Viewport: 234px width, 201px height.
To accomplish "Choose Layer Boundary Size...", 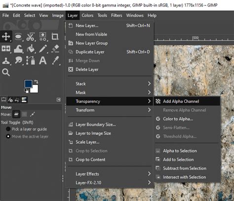I will click(x=110, y=124).
